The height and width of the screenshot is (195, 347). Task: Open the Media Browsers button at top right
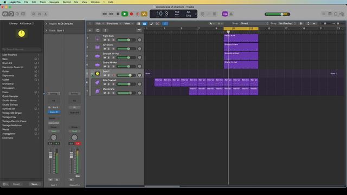click(x=342, y=14)
